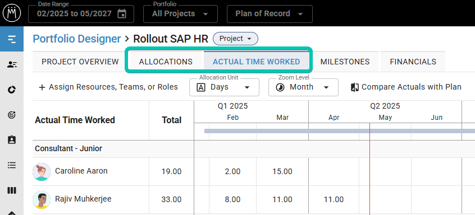This screenshot has width=475, height=215.
Task: Click the Rollout SAP HR project title
Action: click(x=171, y=39)
